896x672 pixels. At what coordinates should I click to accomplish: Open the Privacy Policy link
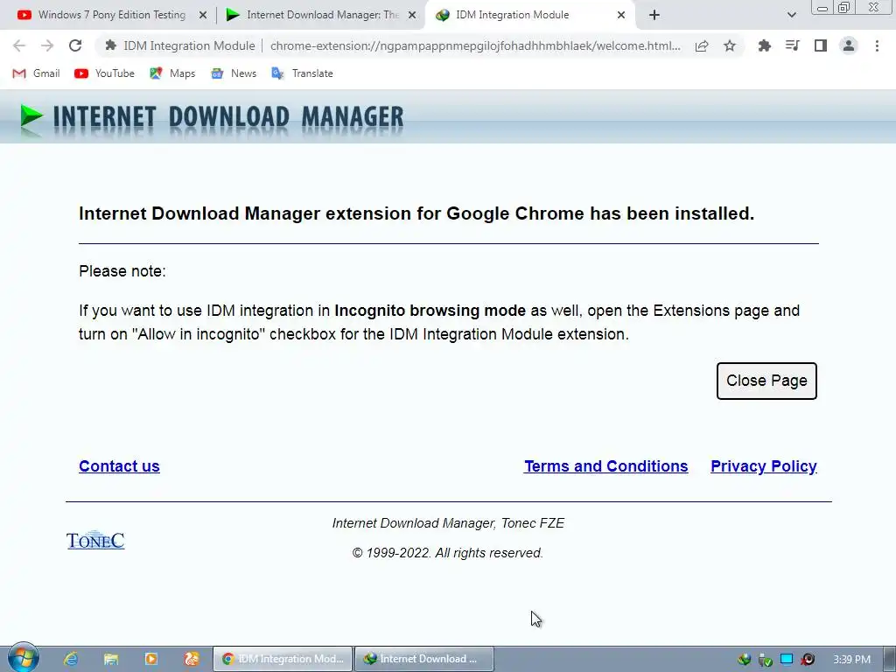point(763,466)
